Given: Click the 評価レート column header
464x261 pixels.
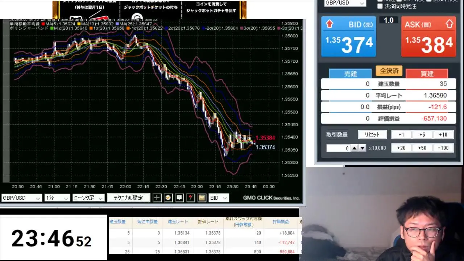Looking at the screenshot, I should 208,221.
